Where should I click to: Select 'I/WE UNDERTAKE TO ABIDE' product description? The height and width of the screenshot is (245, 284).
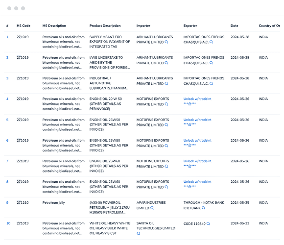pos(110,62)
